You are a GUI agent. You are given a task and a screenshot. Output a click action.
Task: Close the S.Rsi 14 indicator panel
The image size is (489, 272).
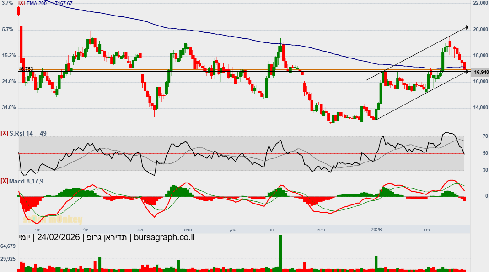click(x=5, y=134)
